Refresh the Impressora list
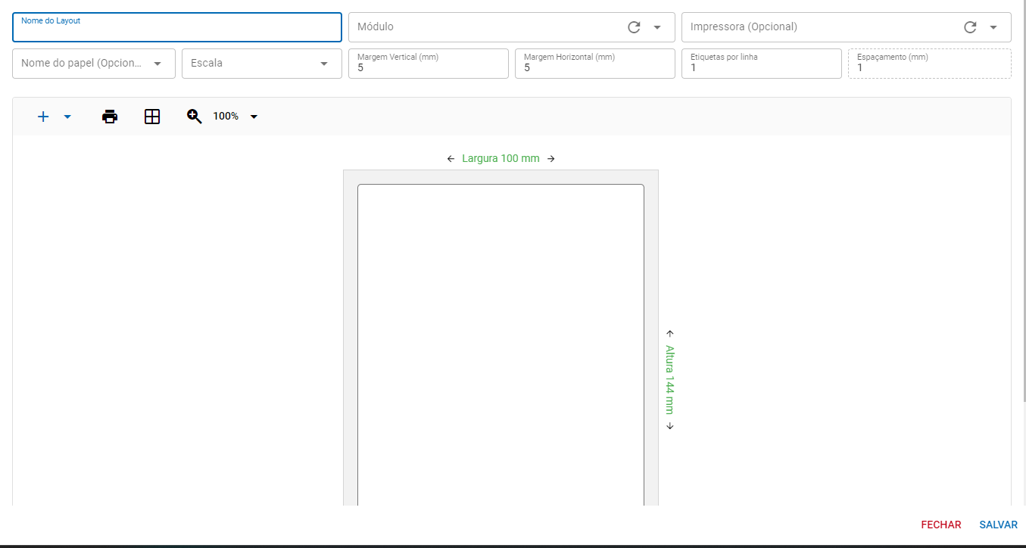Viewport: 1026px width, 548px height. coord(970,27)
